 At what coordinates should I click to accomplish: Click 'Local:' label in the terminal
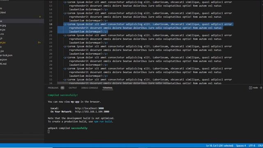(55, 108)
